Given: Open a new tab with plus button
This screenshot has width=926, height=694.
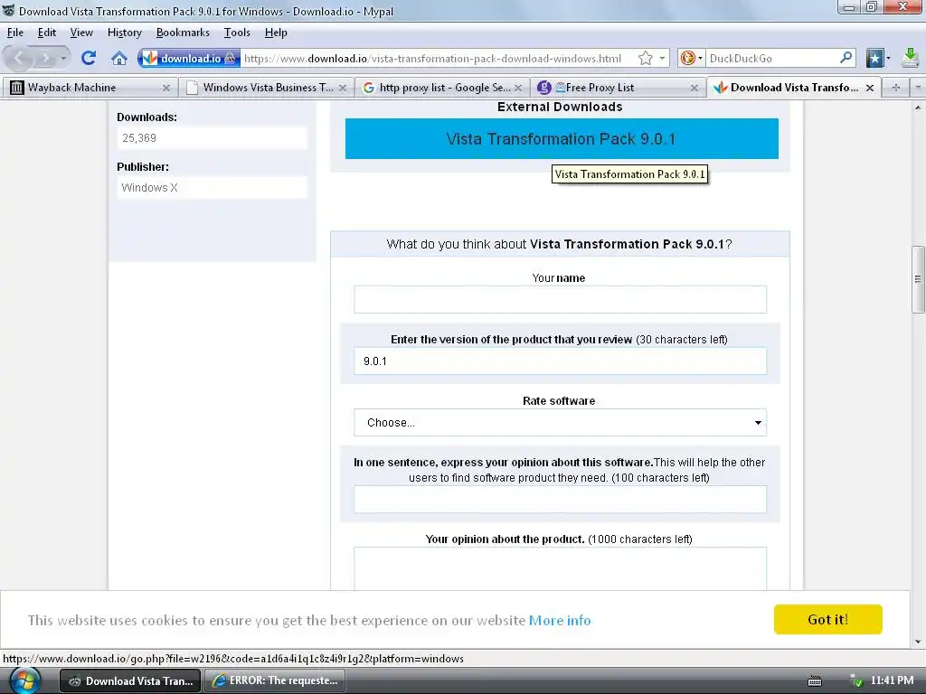Looking at the screenshot, I should (896, 88).
